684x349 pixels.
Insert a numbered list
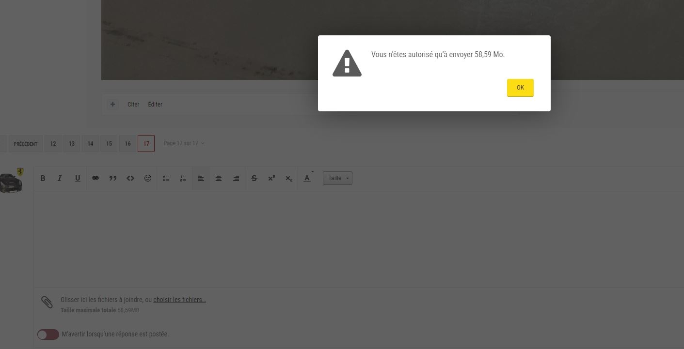click(183, 178)
